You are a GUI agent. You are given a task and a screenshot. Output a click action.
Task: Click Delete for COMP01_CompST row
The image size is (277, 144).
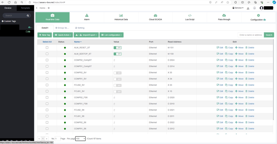(x=250, y=66)
